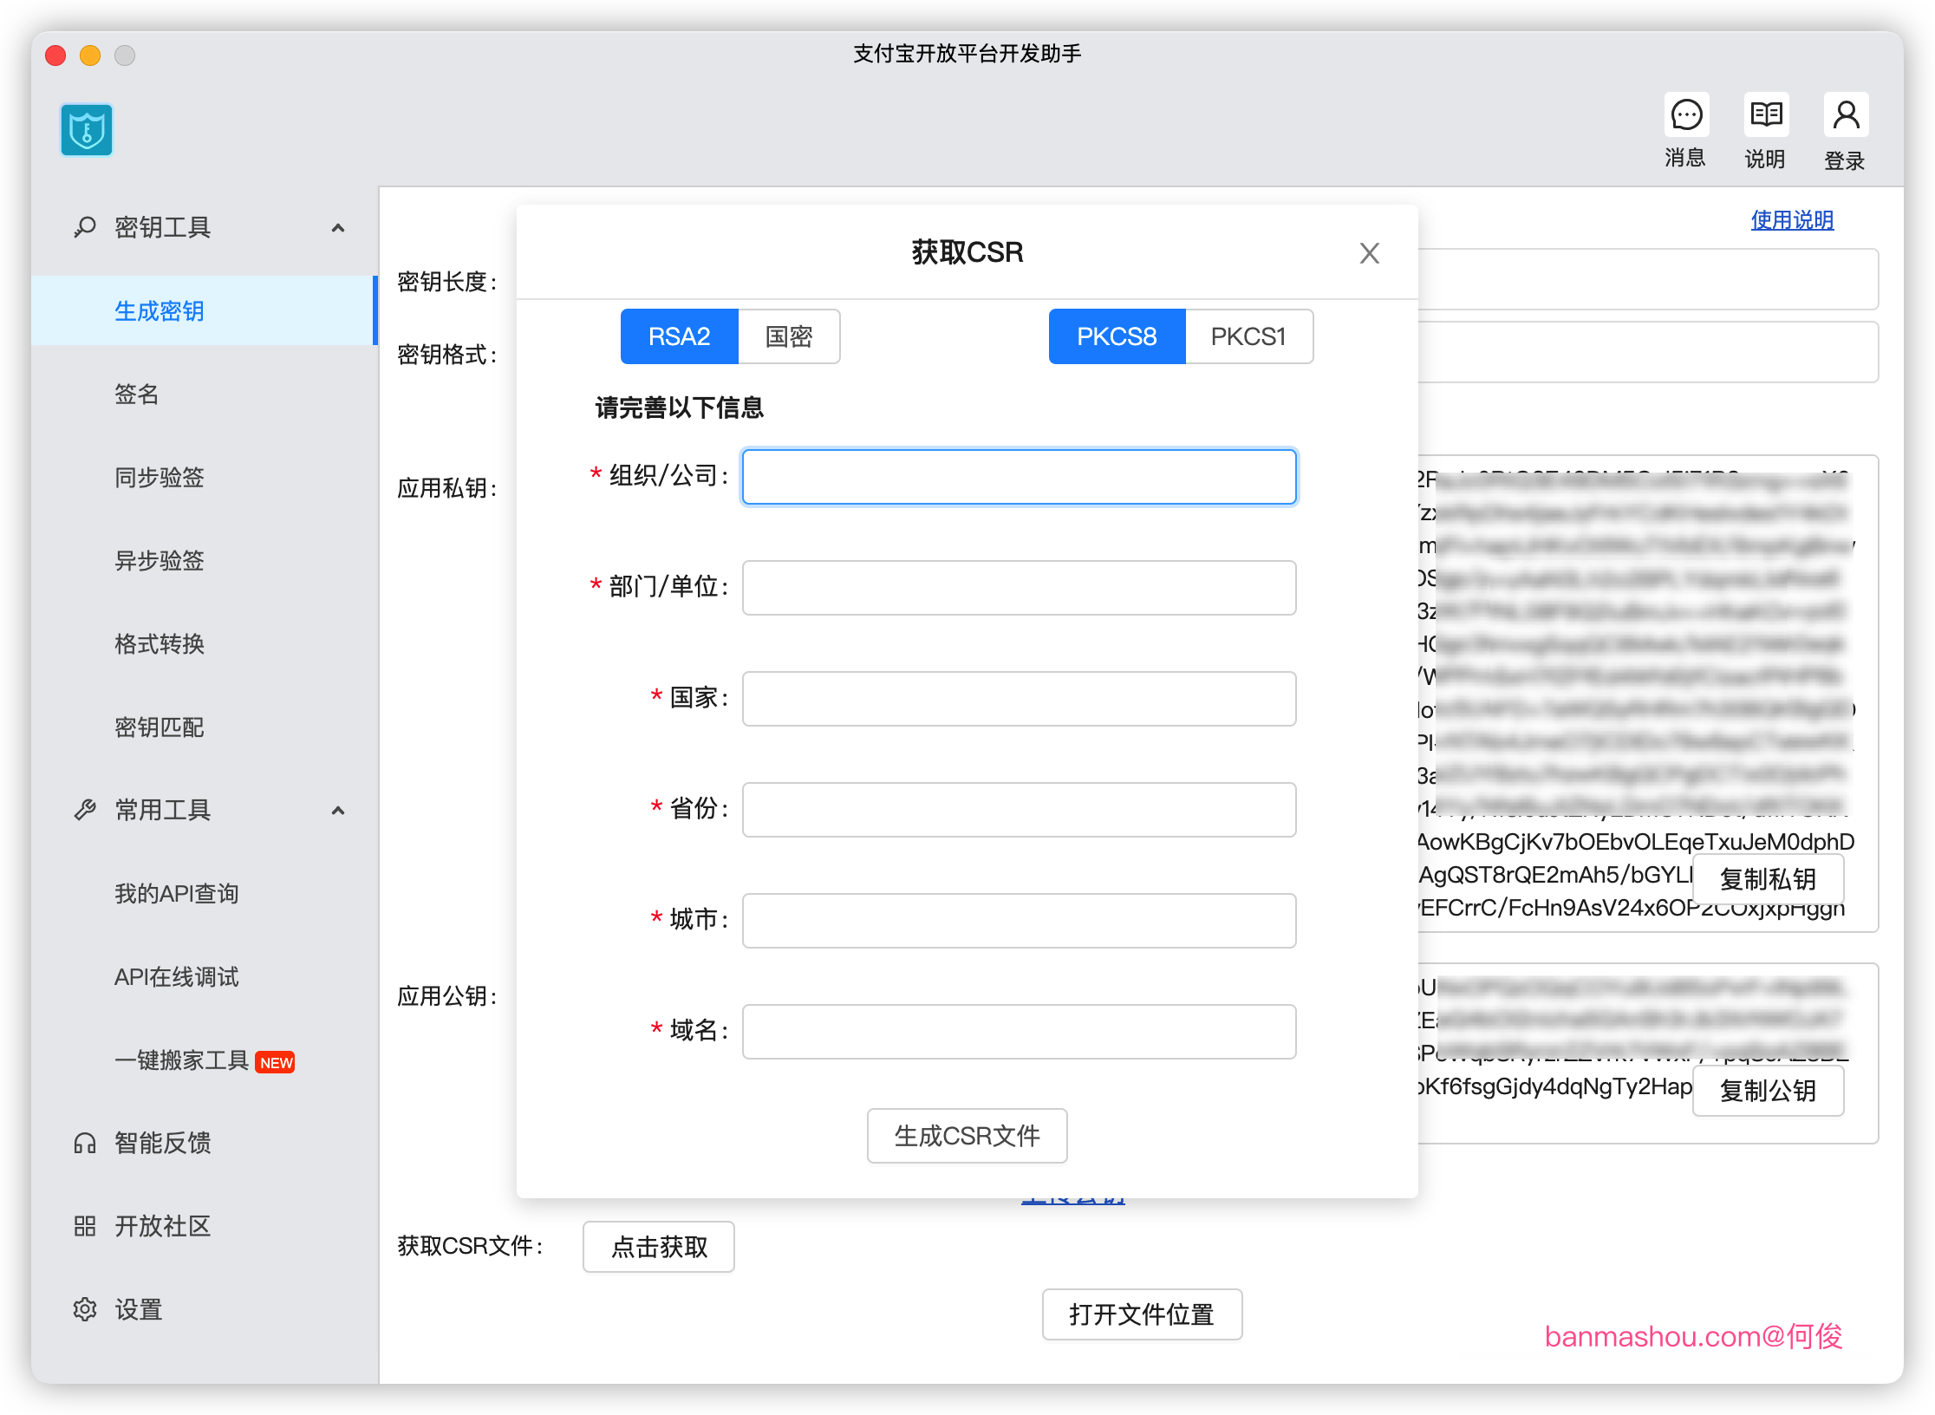This screenshot has width=1935, height=1415.
Task: Close the 获取CSR dialog
Action: coord(1370,253)
